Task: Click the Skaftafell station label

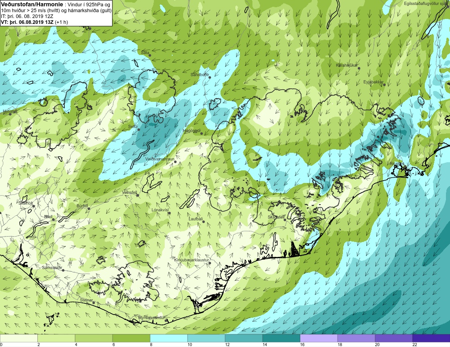Action: pos(276,217)
